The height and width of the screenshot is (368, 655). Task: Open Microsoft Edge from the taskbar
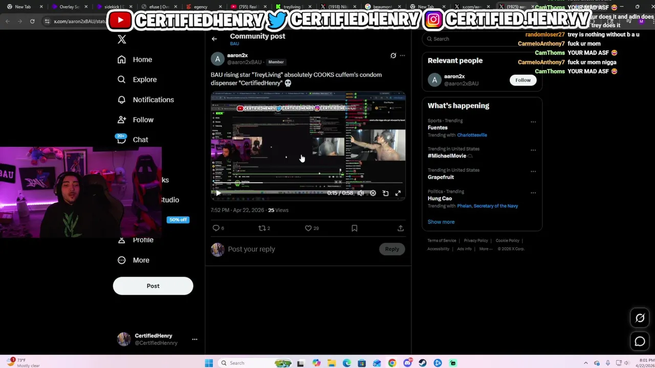[347, 363]
